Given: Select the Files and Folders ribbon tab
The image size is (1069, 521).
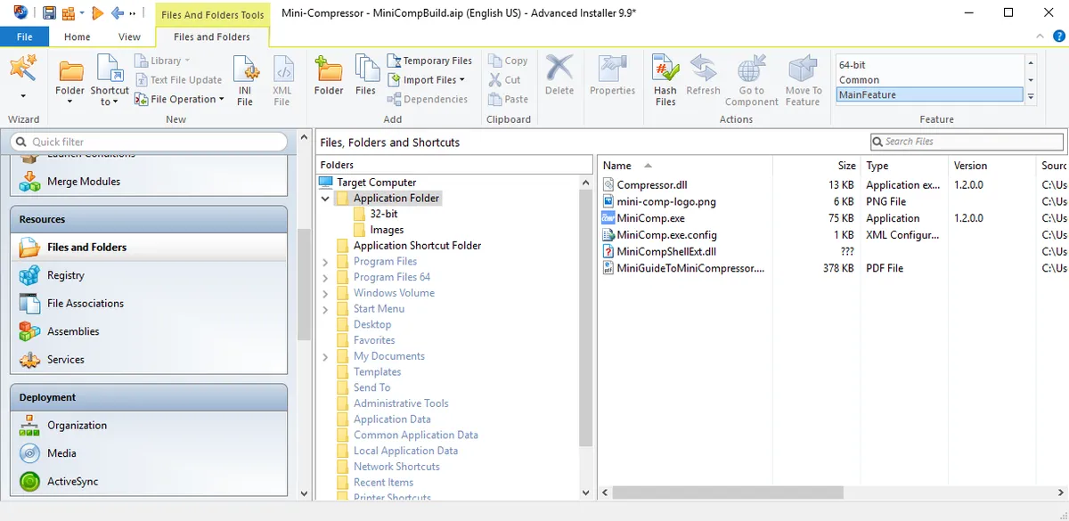Looking at the screenshot, I should tap(212, 37).
